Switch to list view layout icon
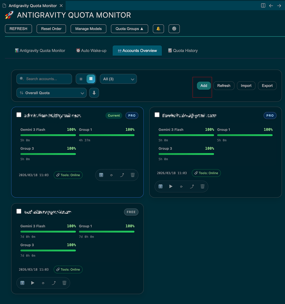 click(81, 79)
